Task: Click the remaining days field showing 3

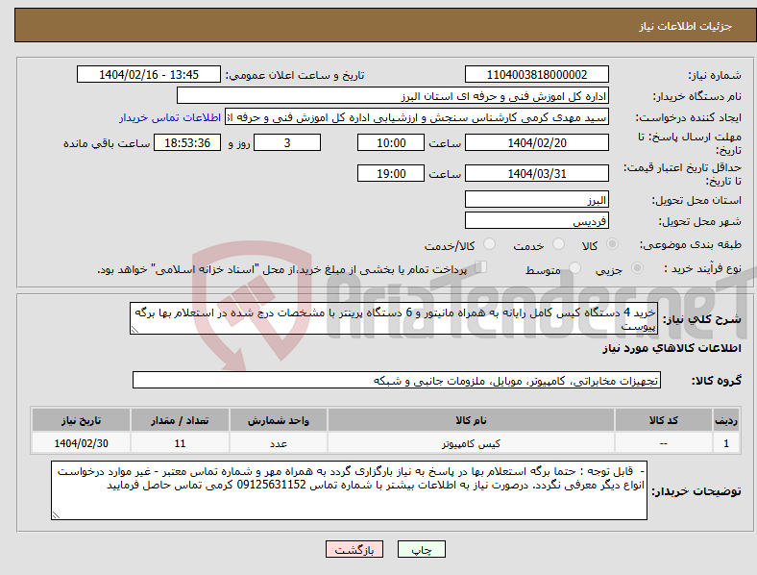Action: click(x=287, y=142)
